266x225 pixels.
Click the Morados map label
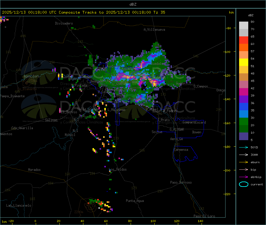click(34, 170)
